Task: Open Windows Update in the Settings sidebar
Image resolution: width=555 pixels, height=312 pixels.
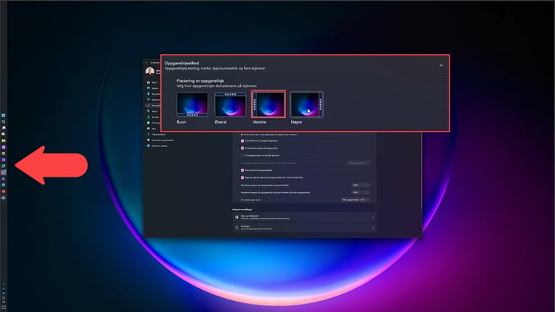Action: [157, 146]
